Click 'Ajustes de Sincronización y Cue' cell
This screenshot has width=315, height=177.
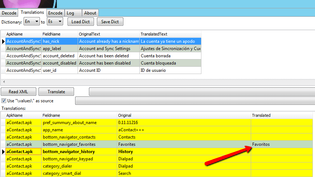[170, 49]
